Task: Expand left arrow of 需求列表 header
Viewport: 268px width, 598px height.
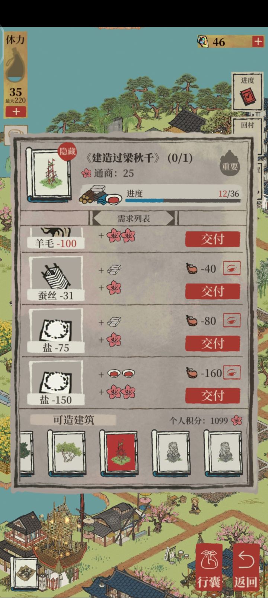Action: tap(96, 218)
